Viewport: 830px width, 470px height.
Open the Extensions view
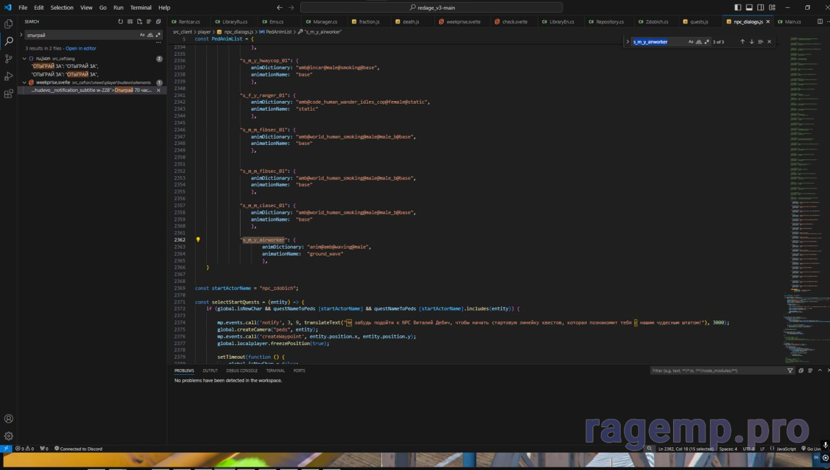click(8, 94)
